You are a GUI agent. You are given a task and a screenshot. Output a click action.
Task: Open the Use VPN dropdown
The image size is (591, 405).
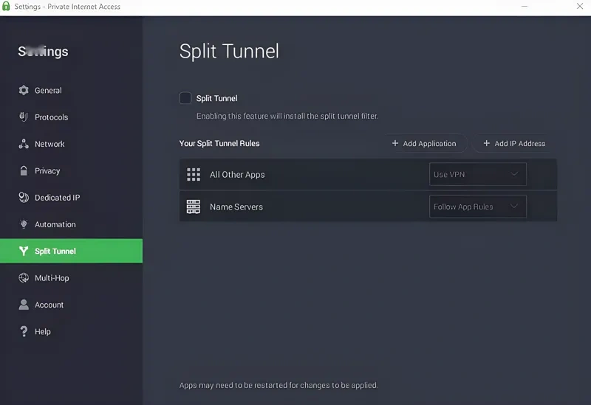pos(478,174)
